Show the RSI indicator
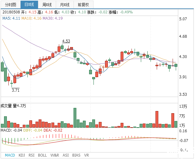The image size is (196, 160). tap(31, 155)
